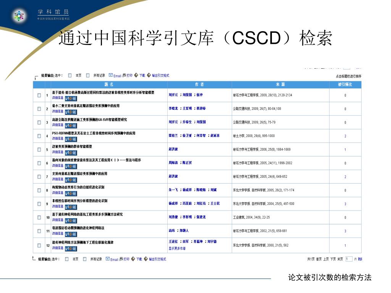Click title 边坡变形预测的群体智能模型
The image size is (391, 293).
point(72,146)
